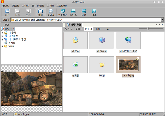Toggle the 폴더 (Folder) panel button
The image size is (165, 116).
pos(40,13)
